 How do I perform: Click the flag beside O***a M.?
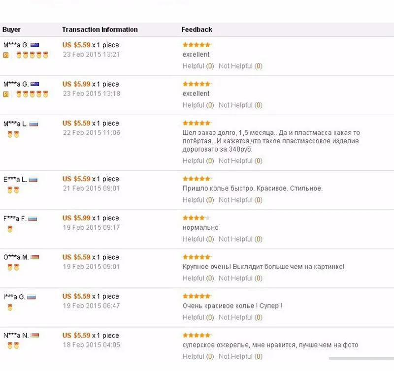[35, 257]
